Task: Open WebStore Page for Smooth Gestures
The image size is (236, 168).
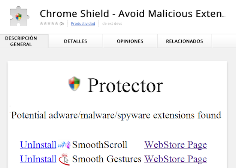Action: click(x=175, y=159)
